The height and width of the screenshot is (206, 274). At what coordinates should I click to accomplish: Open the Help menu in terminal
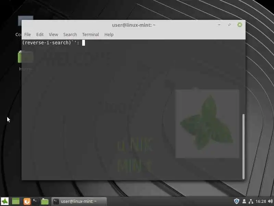tap(109, 35)
